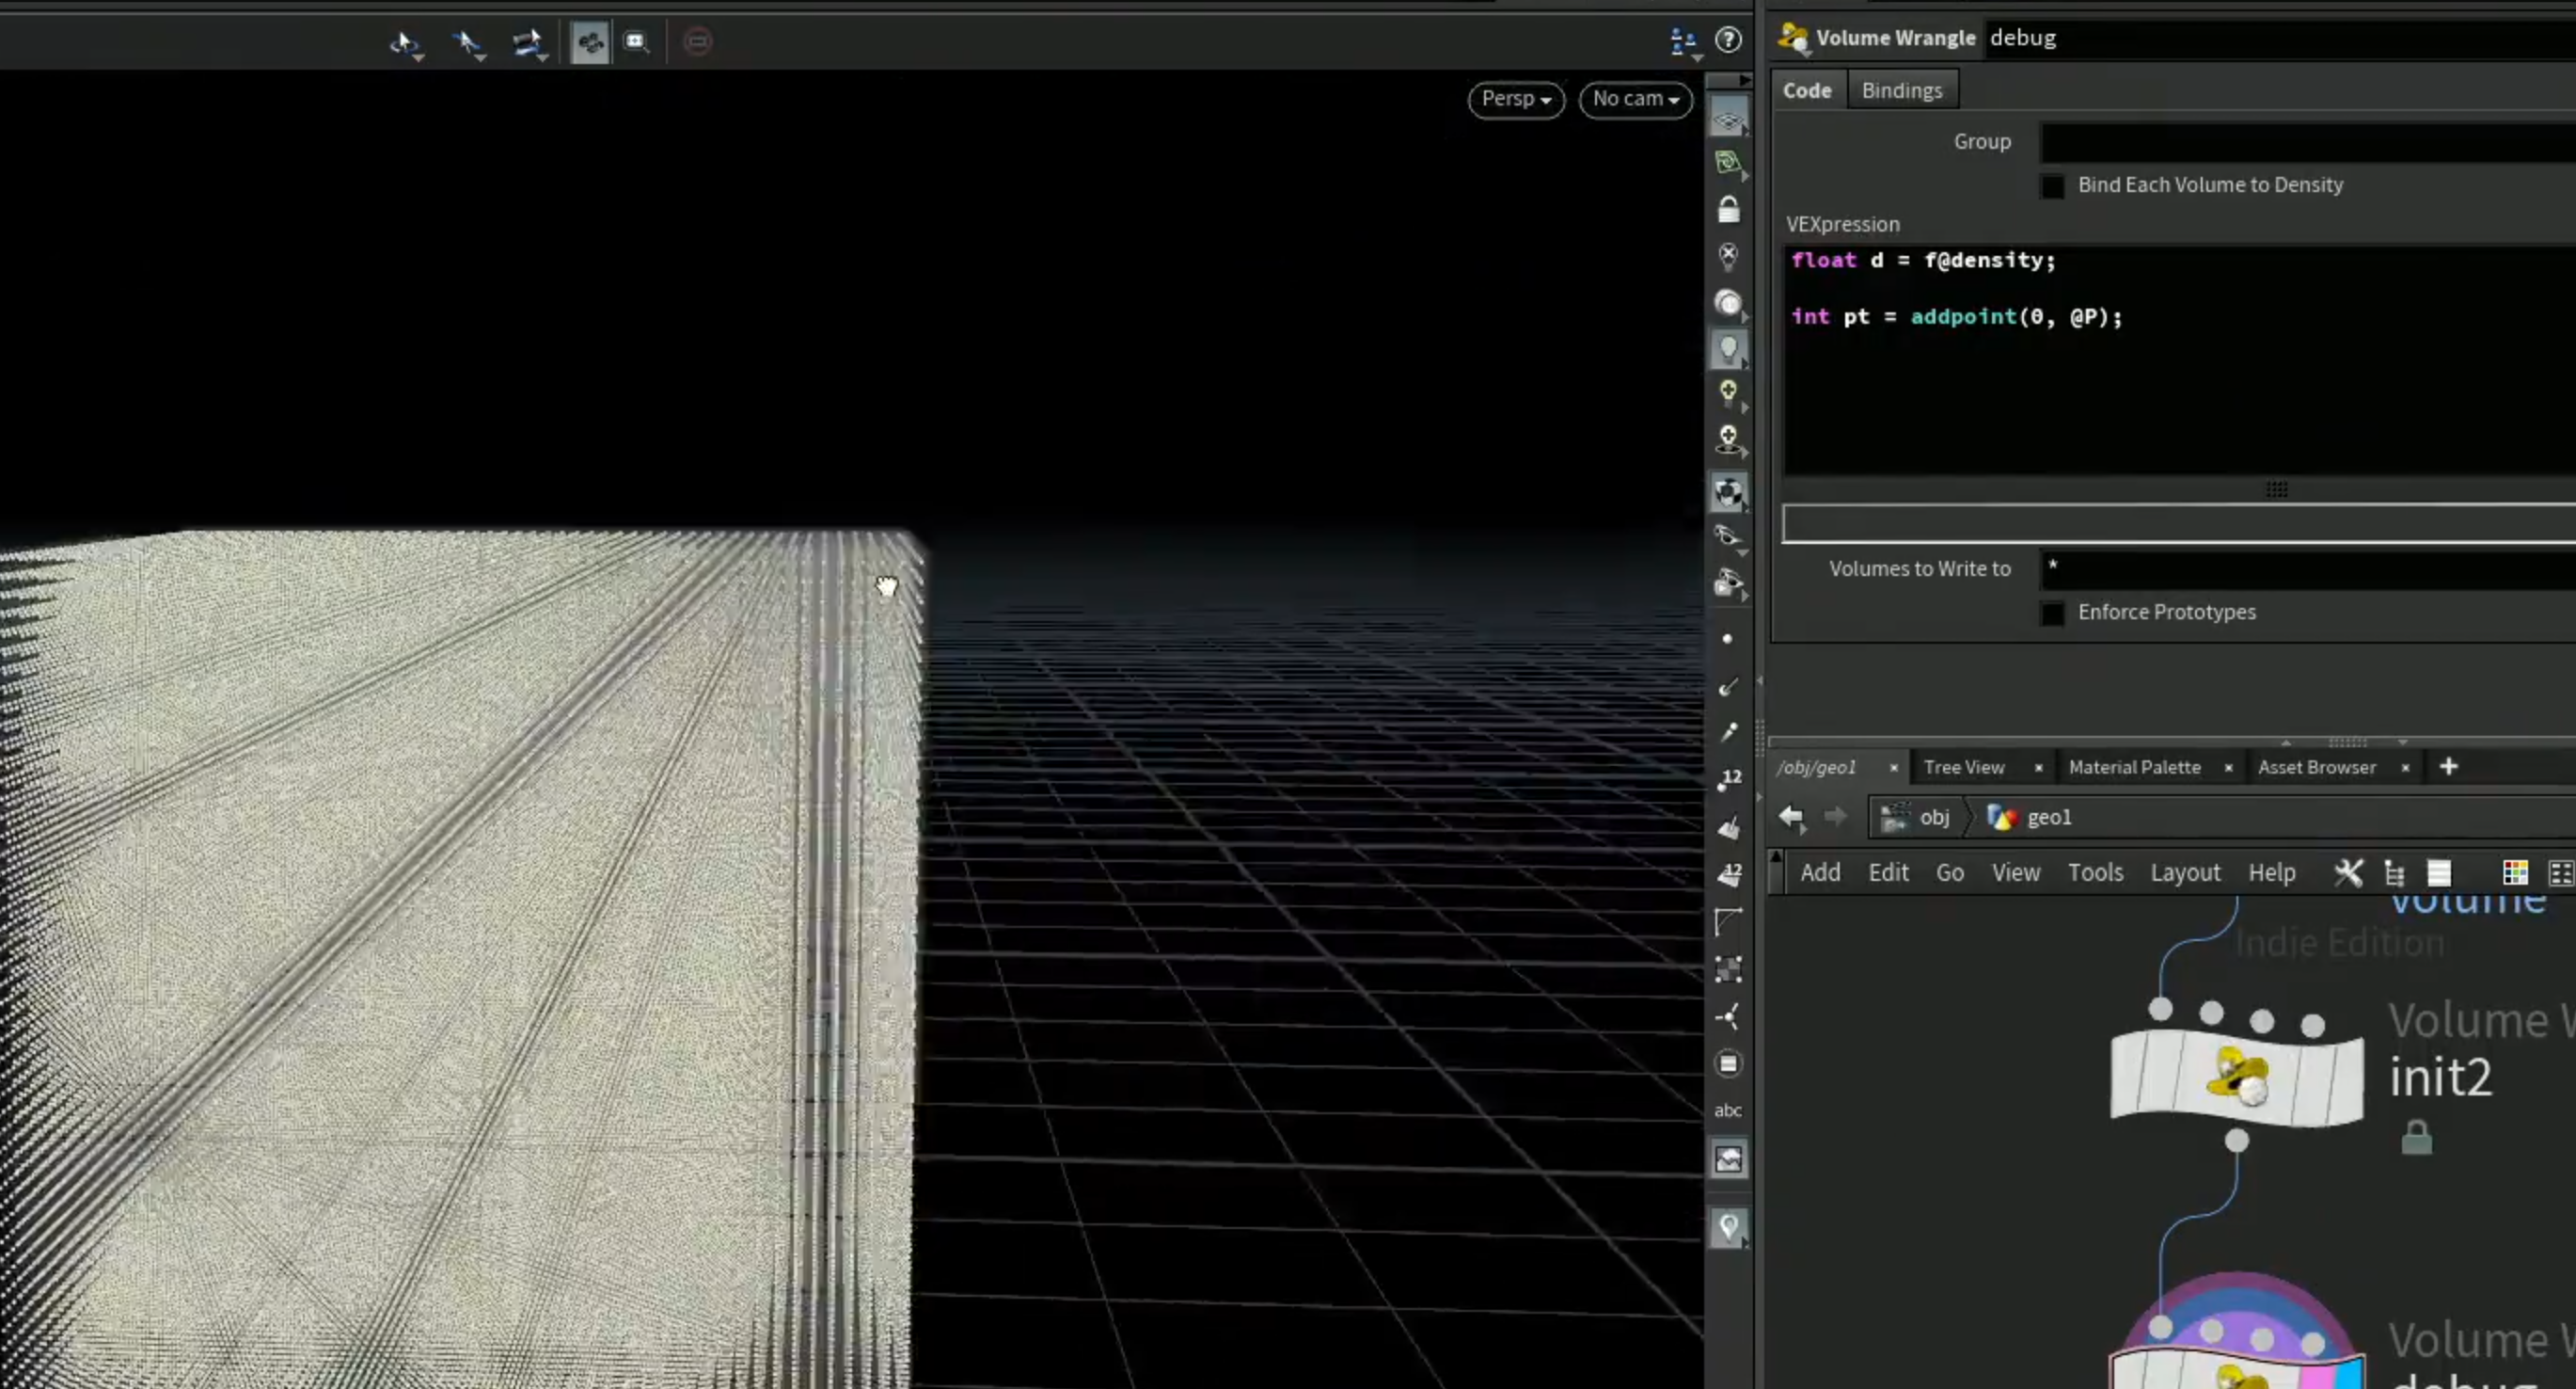Screen dimensions: 2576x1389
Task: Click the back arrow in network editor
Action: 1791,818
